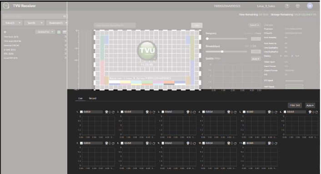Click the refresh icon for slot 4
Screen dimensions: 321x174
(x=235, y=112)
